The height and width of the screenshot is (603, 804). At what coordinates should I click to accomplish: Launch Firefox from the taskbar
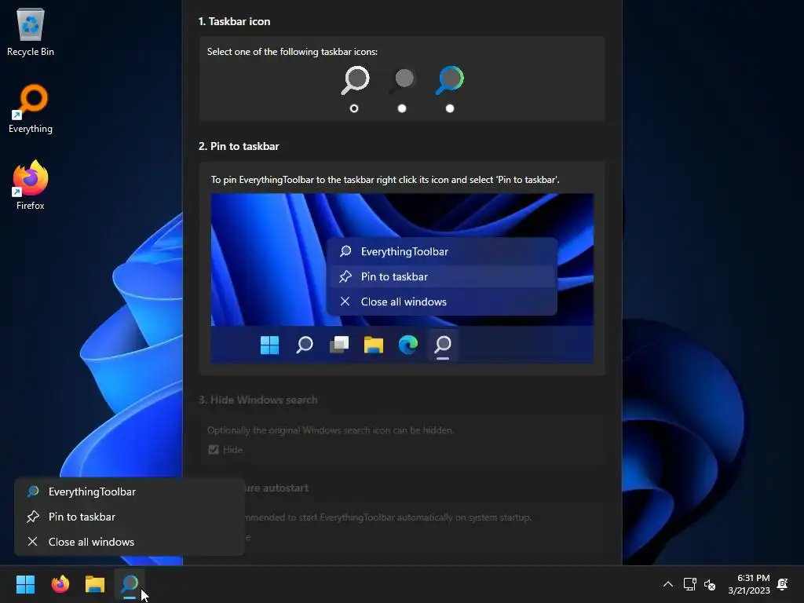pyautogui.click(x=60, y=583)
